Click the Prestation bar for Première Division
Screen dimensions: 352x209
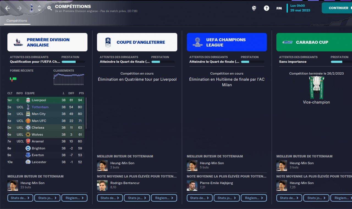tap(73, 62)
